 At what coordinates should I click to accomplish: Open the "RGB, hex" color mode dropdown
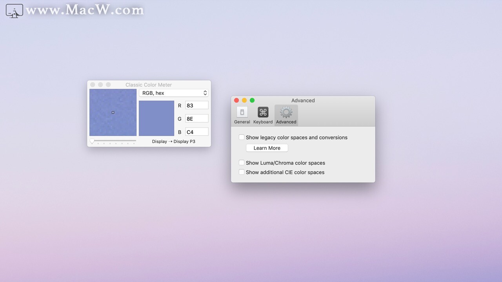click(x=174, y=93)
